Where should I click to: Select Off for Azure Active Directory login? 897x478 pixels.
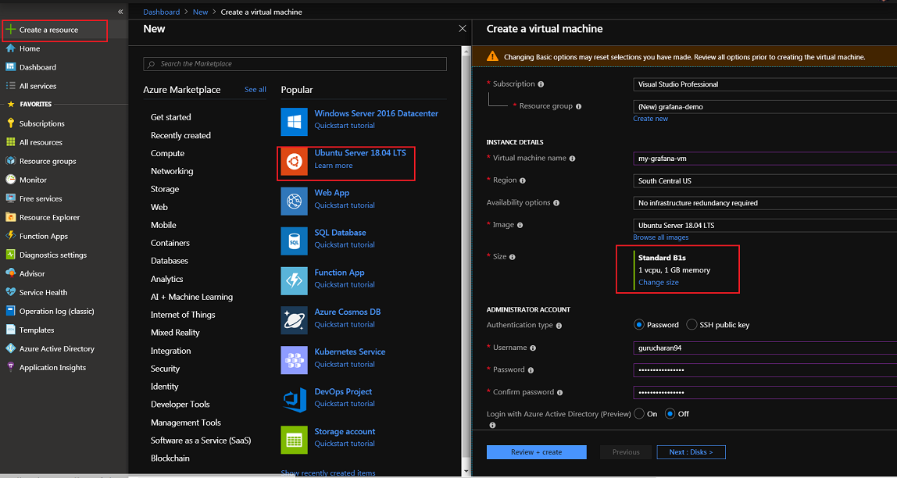tap(670, 414)
